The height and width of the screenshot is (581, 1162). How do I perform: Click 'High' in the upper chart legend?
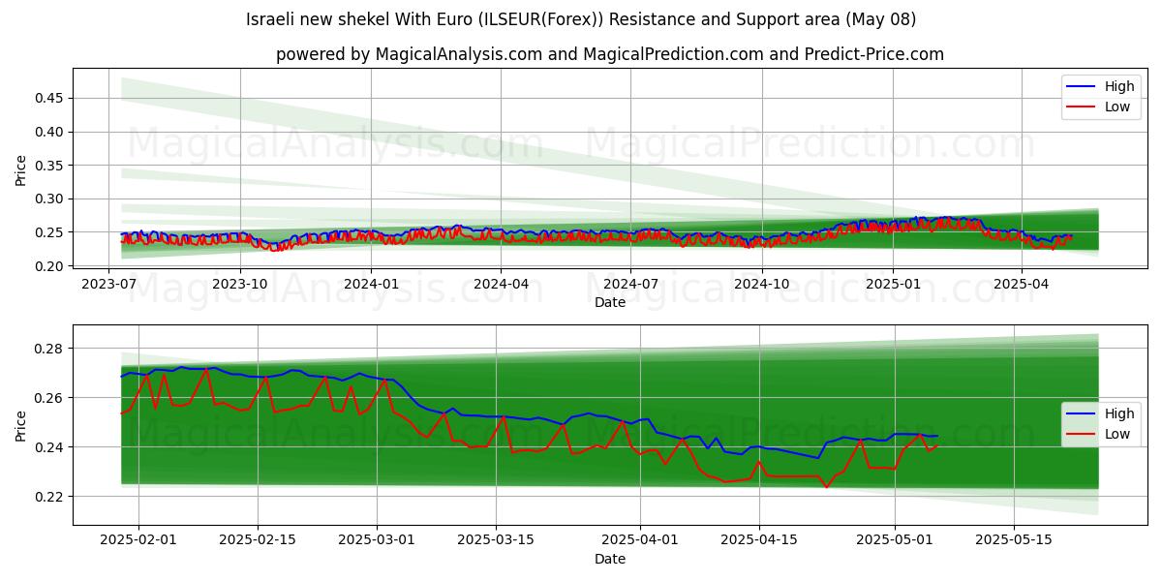[1119, 86]
